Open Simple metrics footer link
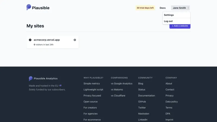The image size is (217, 122). pyautogui.click(x=91, y=84)
